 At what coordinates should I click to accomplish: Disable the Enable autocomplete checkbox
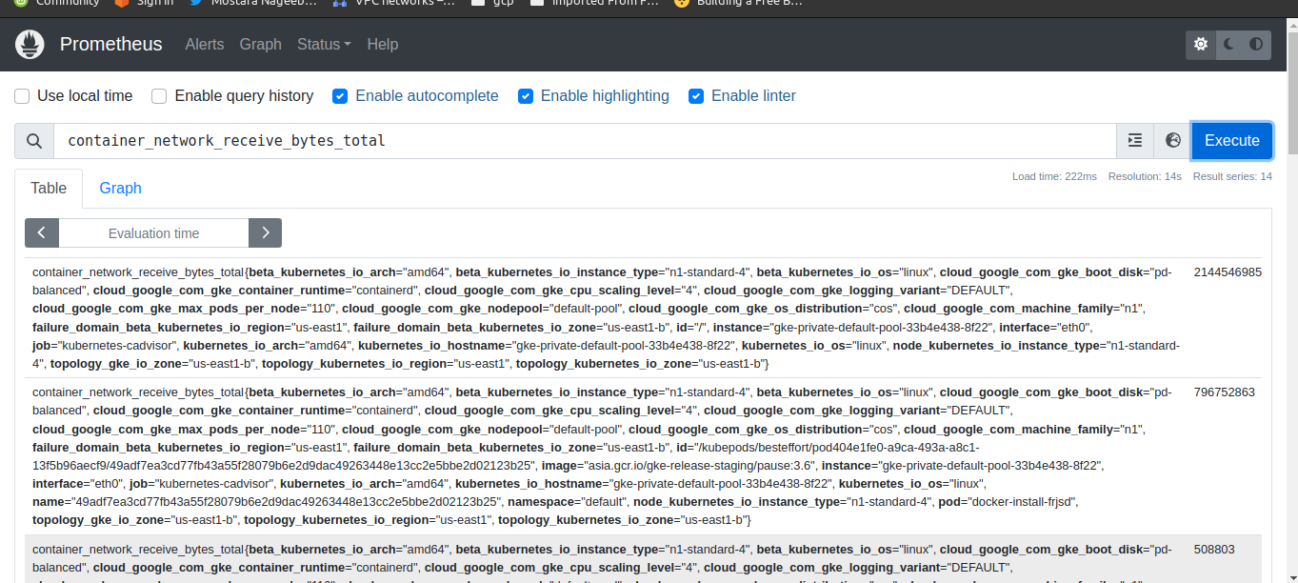tap(340, 96)
